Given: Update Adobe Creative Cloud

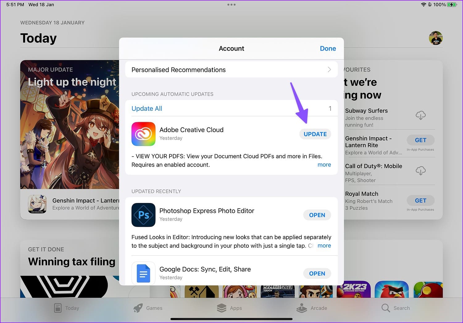Looking at the screenshot, I should pyautogui.click(x=315, y=134).
